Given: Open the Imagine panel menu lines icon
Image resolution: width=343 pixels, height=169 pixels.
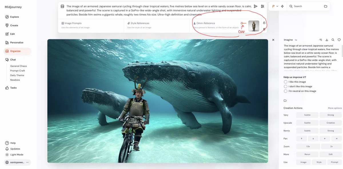Looking at the screenshot, I should point(321,40).
